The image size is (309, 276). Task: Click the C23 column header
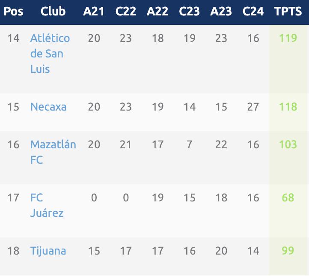(x=189, y=12)
